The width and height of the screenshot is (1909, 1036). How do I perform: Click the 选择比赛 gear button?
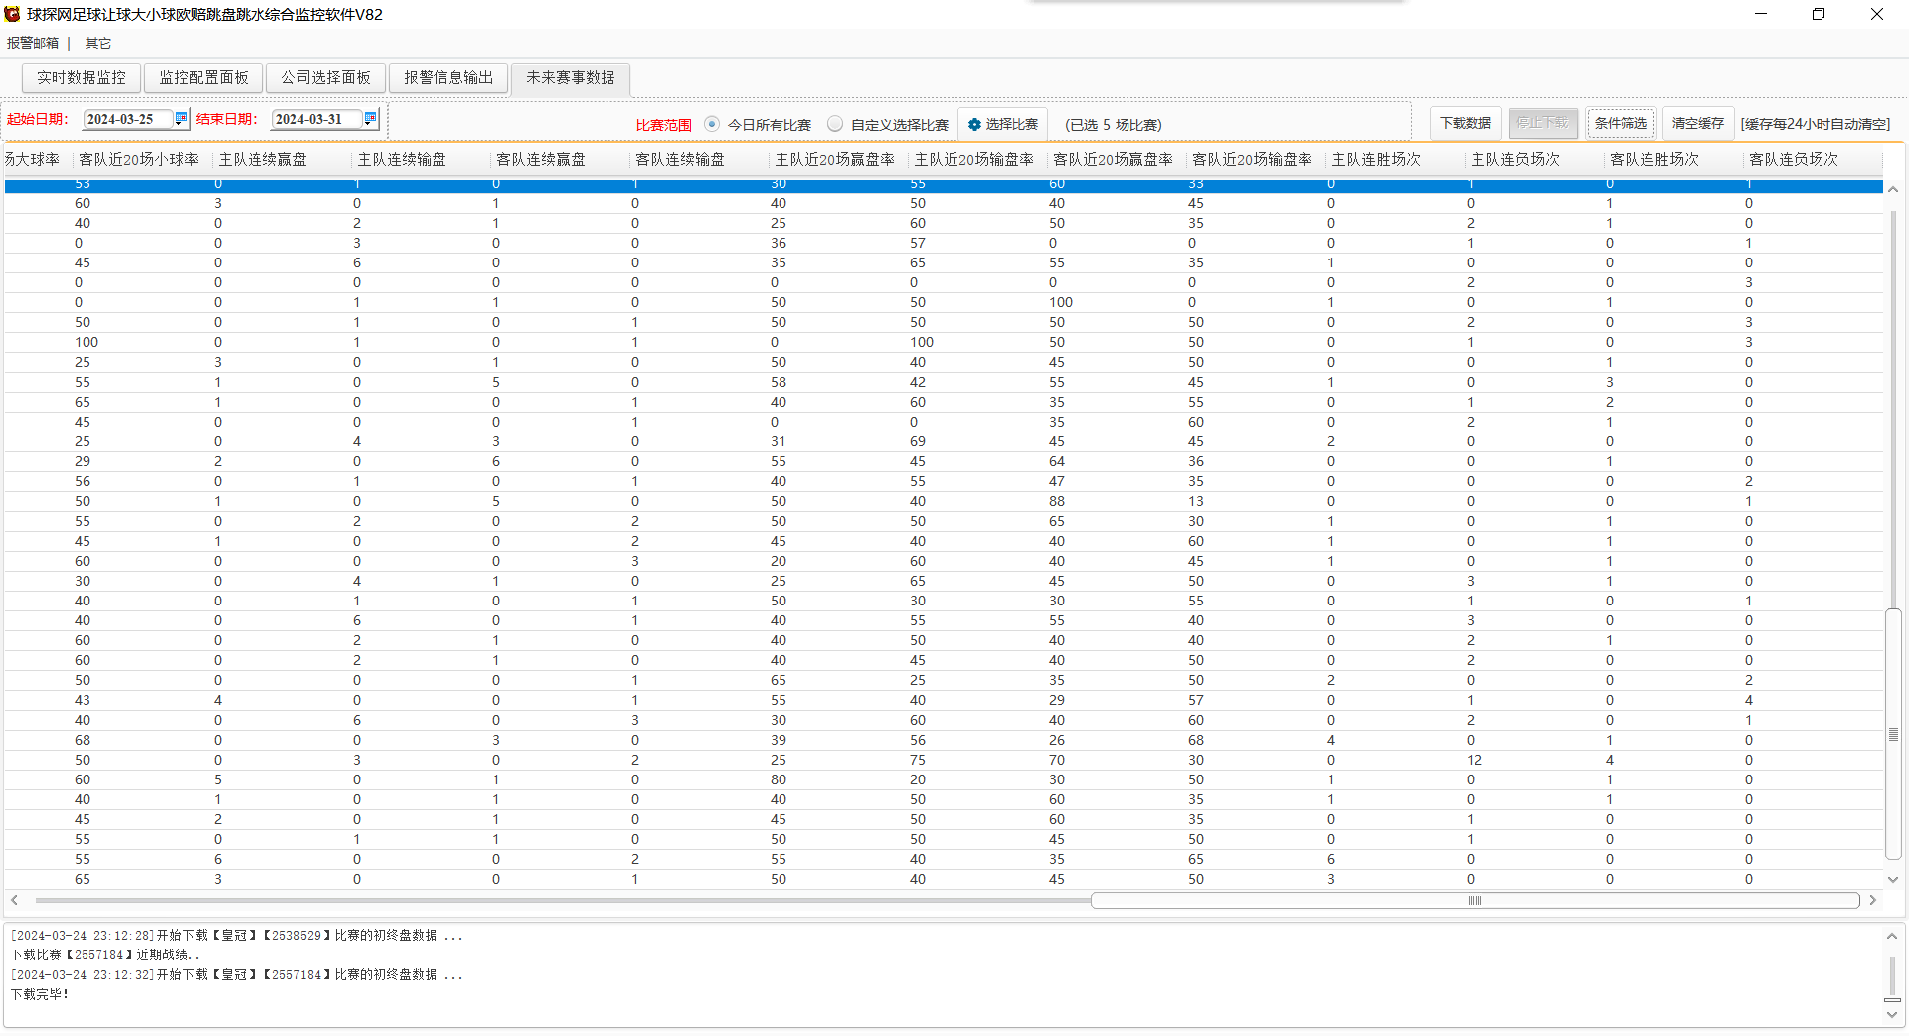click(1002, 124)
